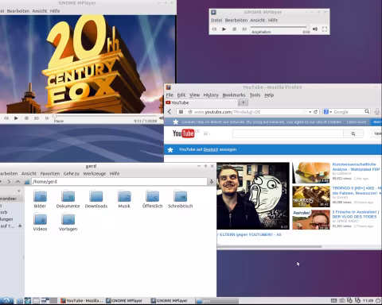Select the Musik folder
382x305 pixels.
tap(124, 199)
